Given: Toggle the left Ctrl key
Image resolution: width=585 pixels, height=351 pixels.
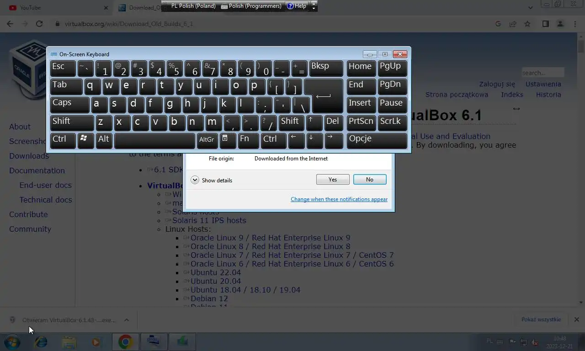Looking at the screenshot, I should 63,141.
